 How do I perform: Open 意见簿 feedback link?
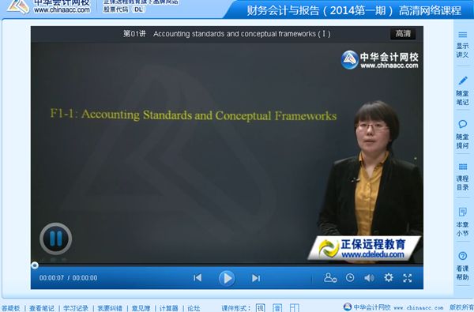click(x=141, y=308)
